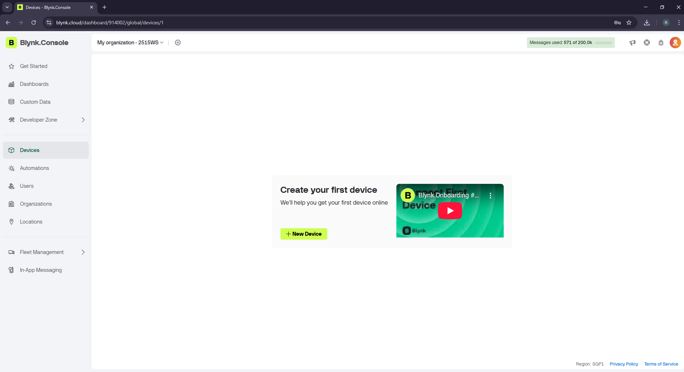Click the Blynk.Console logo
Viewport: 684px width, 372px height.
(x=37, y=43)
